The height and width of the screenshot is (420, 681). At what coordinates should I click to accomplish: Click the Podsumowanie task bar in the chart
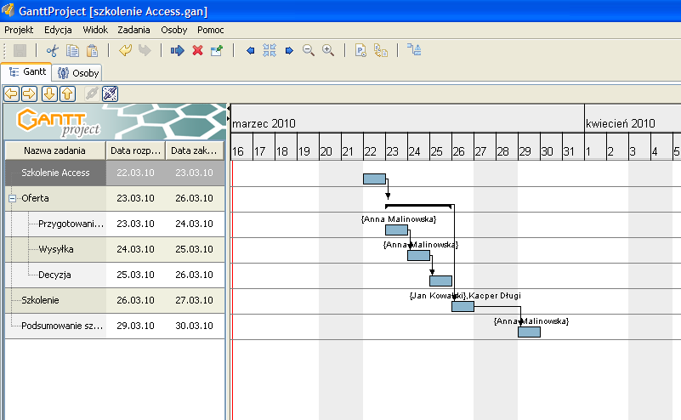tap(529, 332)
